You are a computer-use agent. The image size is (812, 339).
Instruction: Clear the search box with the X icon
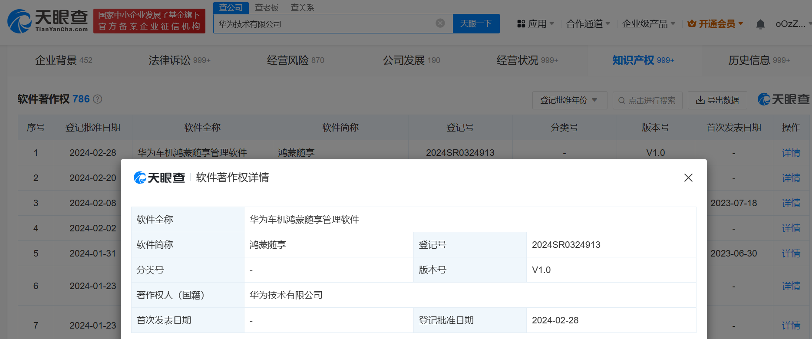440,23
